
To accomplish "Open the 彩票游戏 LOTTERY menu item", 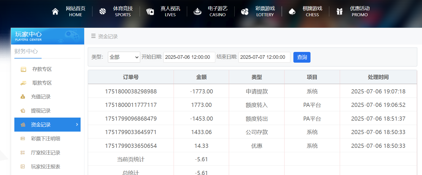I will (245, 11).
